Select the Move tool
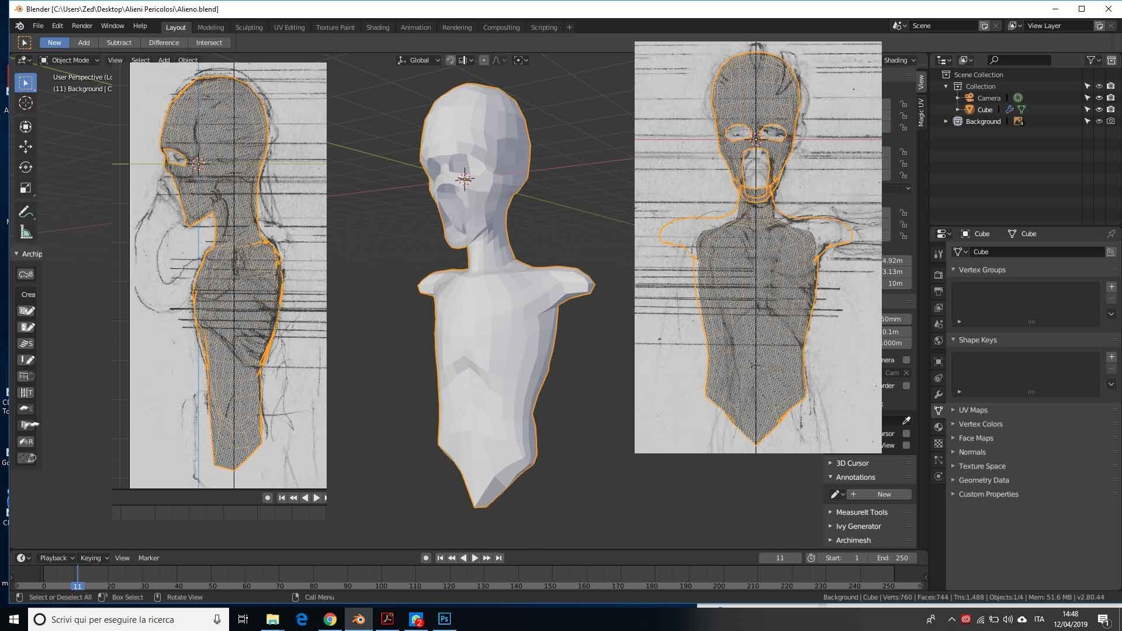Screen dimensions: 1122x631 (26, 147)
